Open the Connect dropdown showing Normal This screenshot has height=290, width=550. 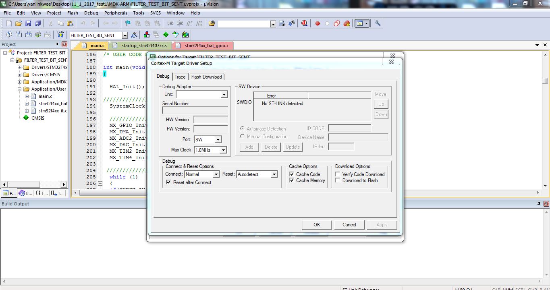coord(216,174)
